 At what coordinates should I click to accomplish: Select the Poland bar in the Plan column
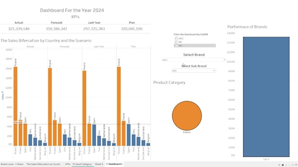[x=119, y=106]
